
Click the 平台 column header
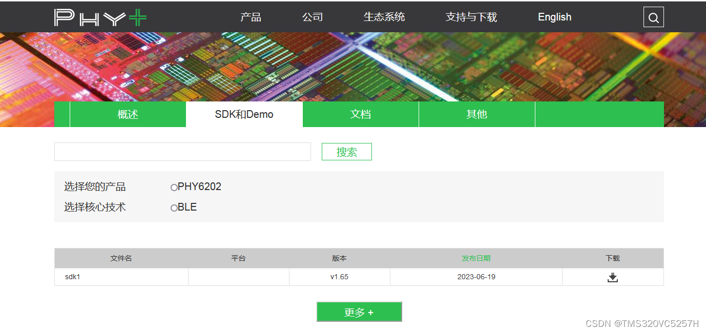coord(238,258)
